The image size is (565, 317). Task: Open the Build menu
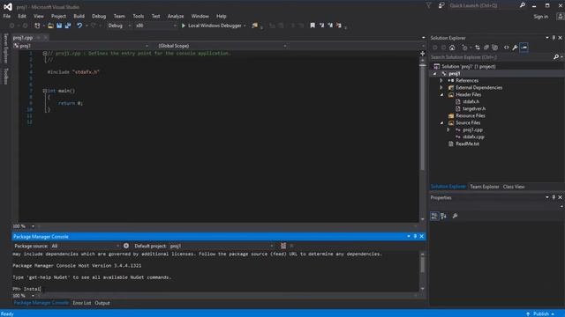[x=79, y=16]
